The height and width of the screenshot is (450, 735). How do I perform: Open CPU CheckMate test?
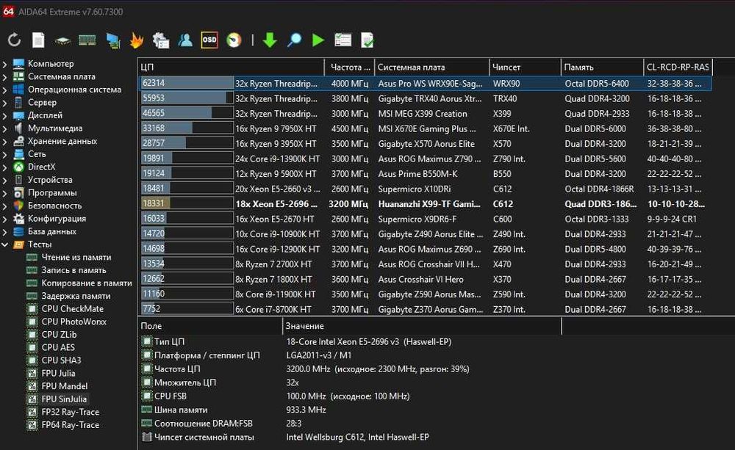[x=72, y=308]
